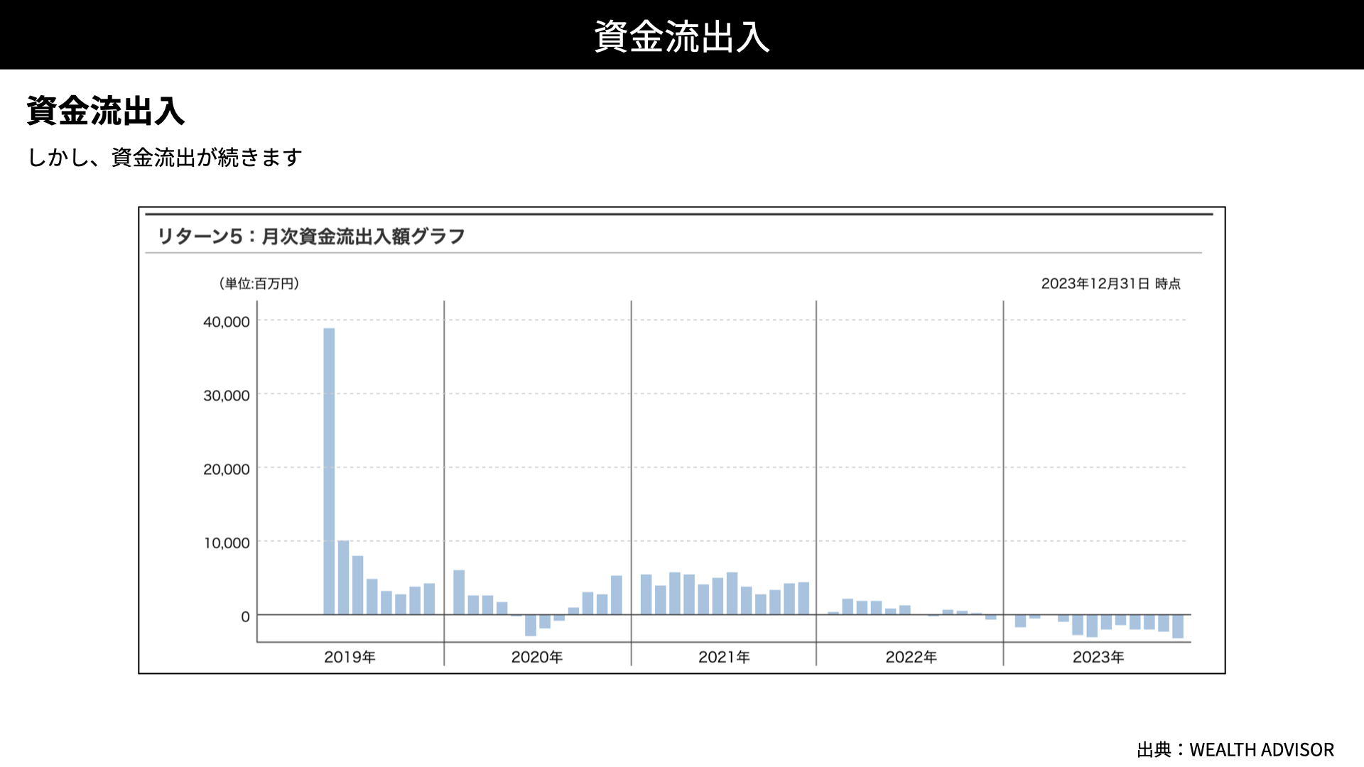
Task: Click the subtitle しかし、資金流出が続きます
Action: pos(165,157)
